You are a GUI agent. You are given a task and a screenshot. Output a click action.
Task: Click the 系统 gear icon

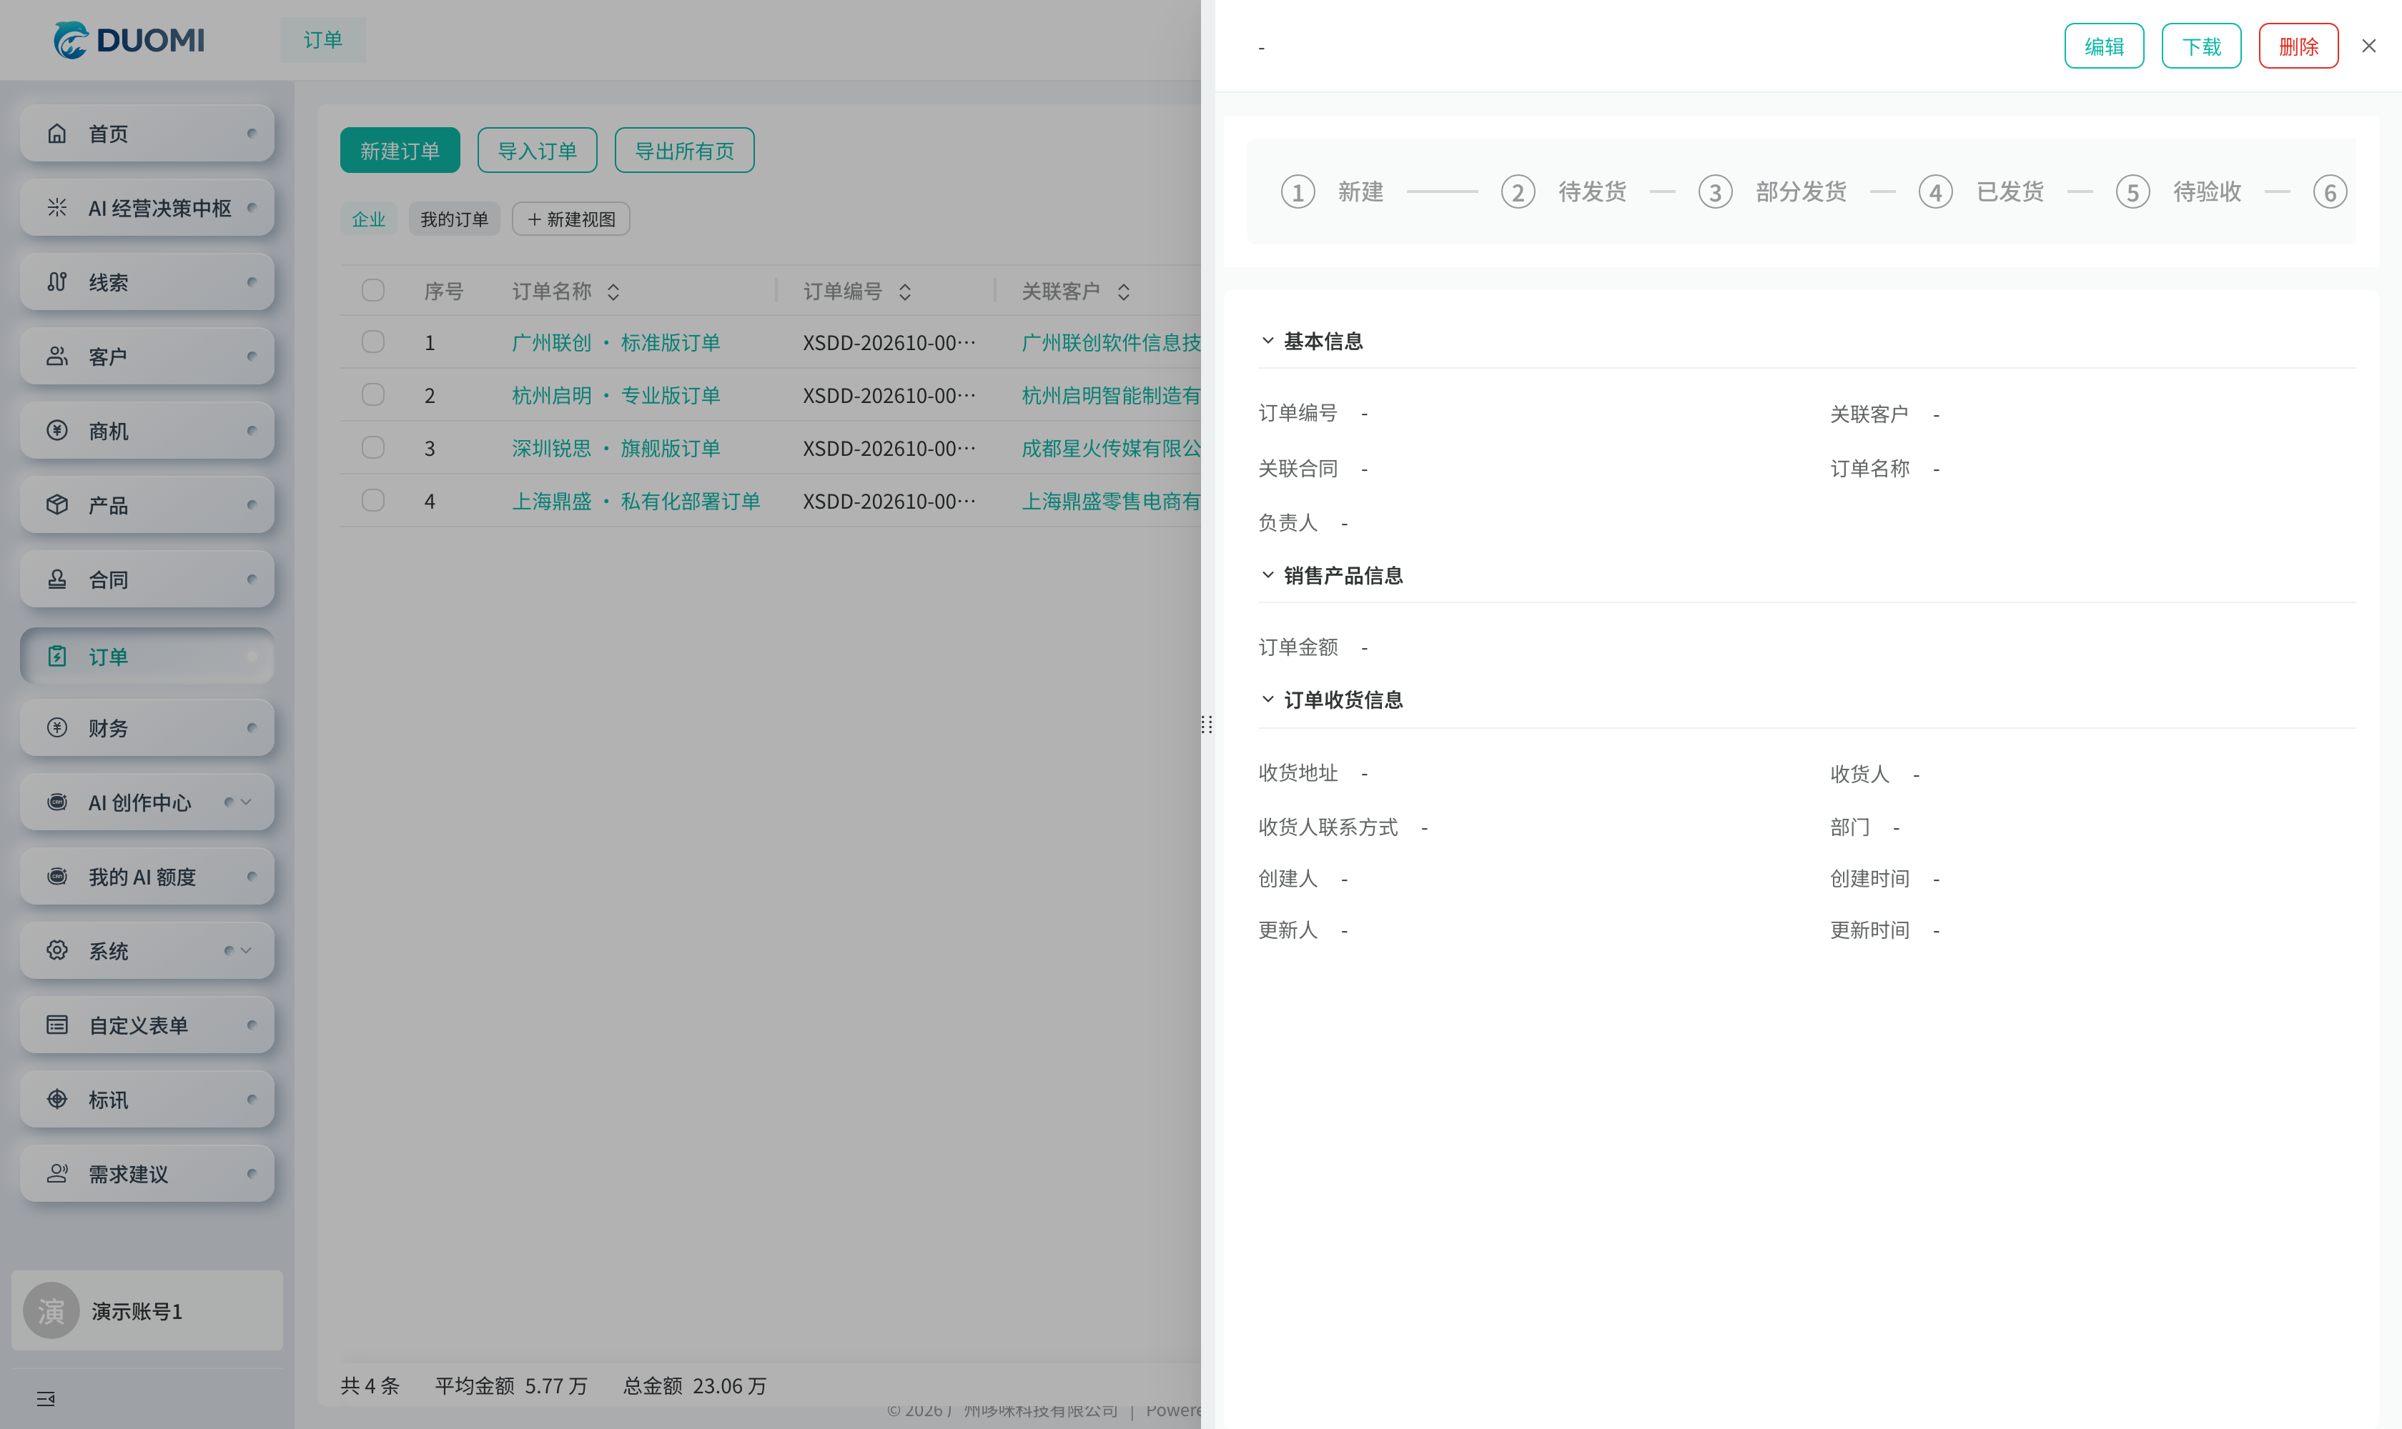(x=57, y=950)
